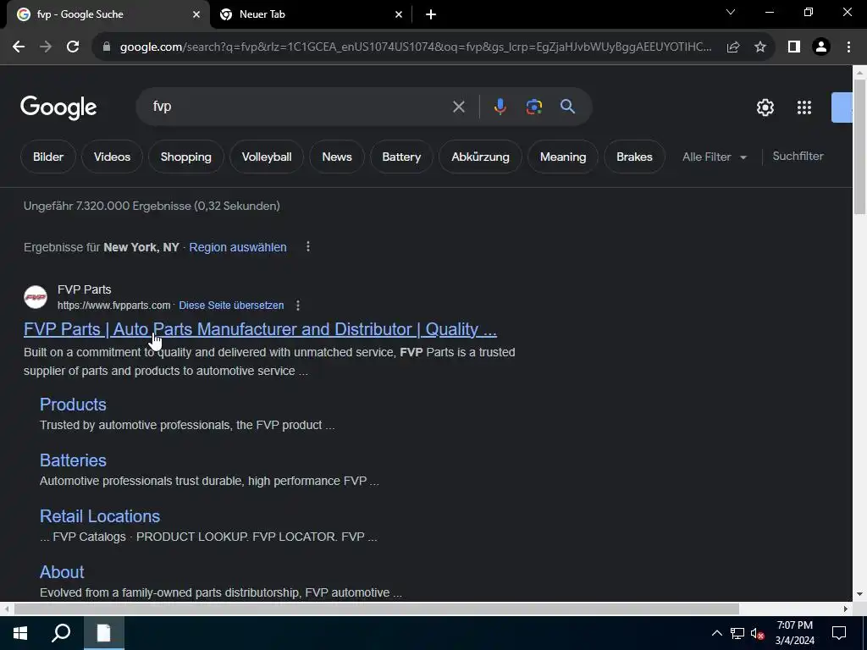The image size is (867, 650).
Task: Click the browser address bar URL
Action: (x=416, y=47)
